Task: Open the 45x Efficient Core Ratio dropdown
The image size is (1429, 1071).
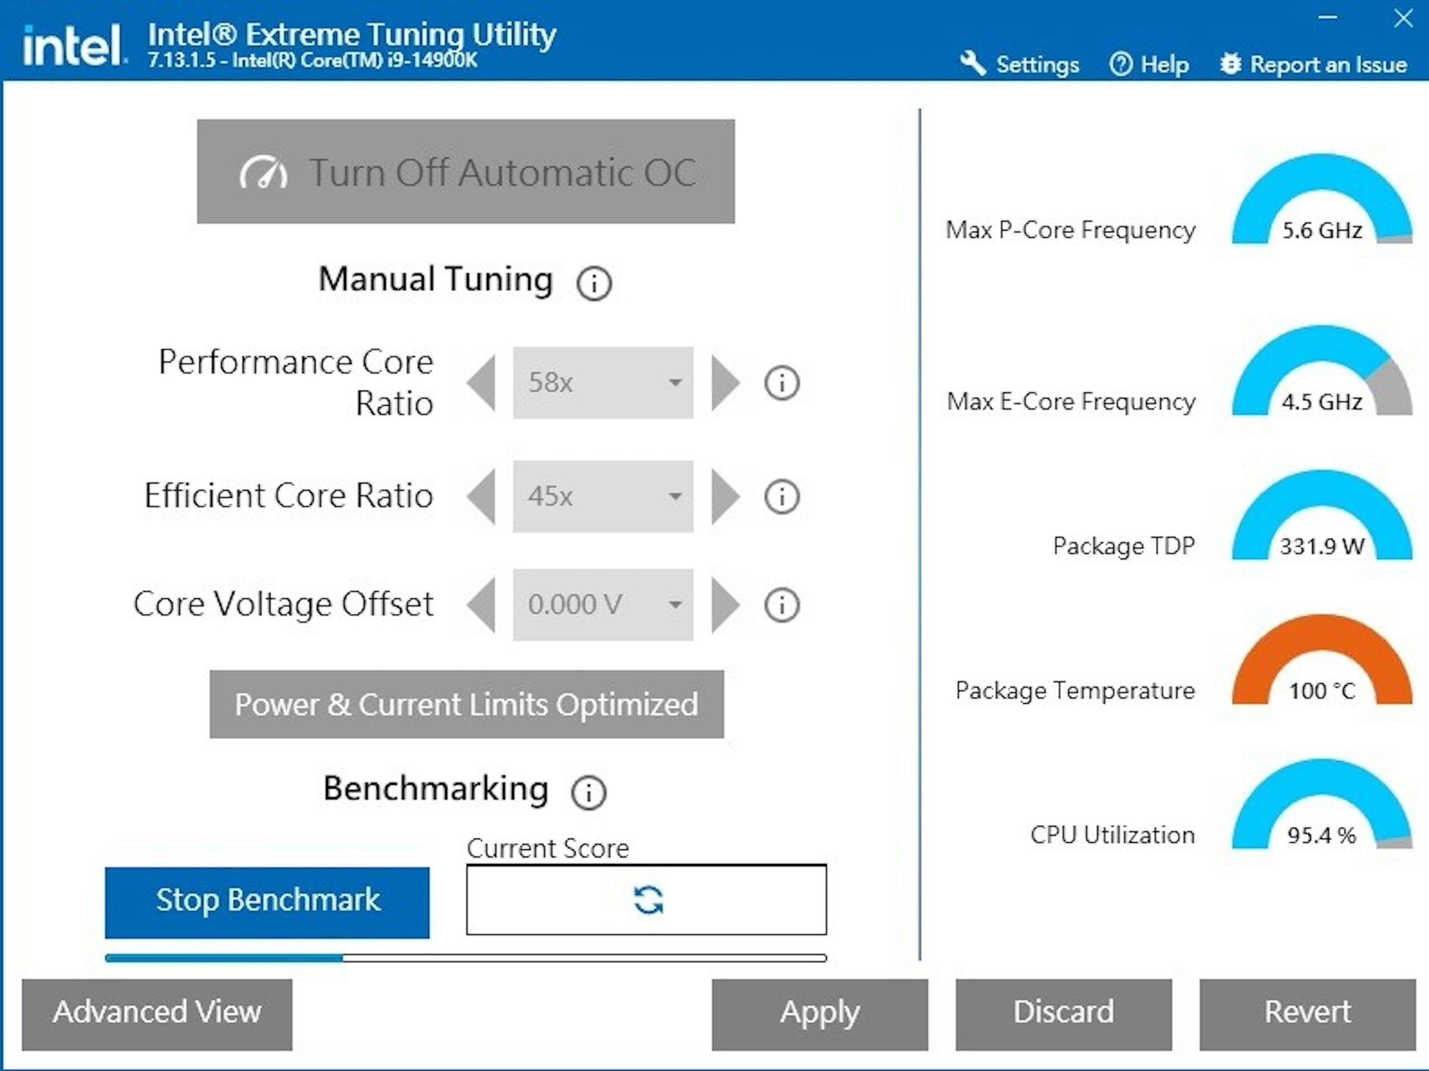Action: (x=603, y=497)
